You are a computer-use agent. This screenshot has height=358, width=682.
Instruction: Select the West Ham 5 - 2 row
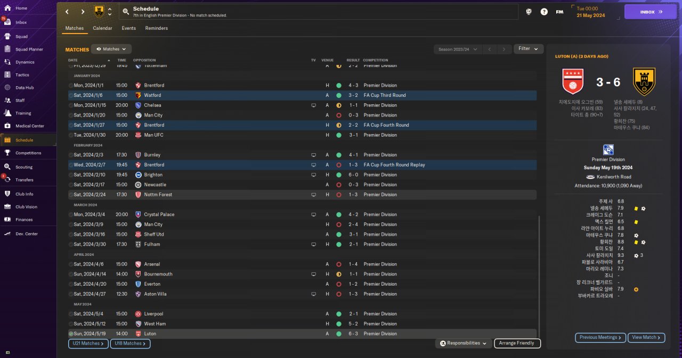(302, 323)
